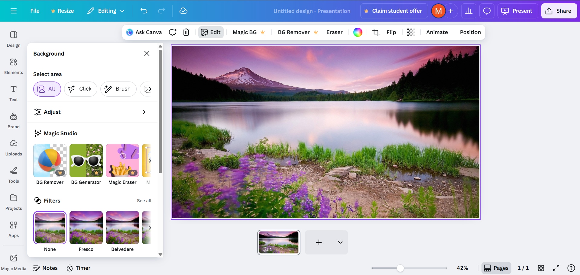Redo the last action
Screen dimensions: 580x275
click(x=161, y=11)
